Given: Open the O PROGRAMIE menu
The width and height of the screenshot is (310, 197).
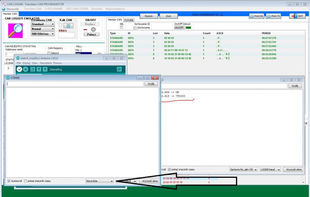Looking at the screenshot, I should (53, 9).
